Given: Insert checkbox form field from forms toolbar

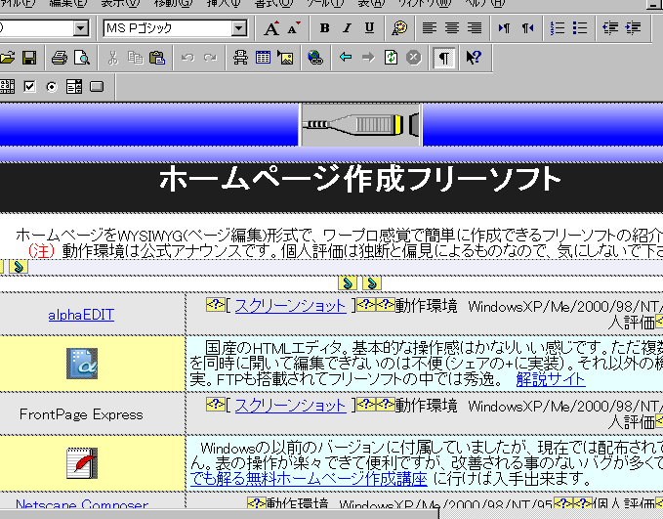Looking at the screenshot, I should 29,86.
